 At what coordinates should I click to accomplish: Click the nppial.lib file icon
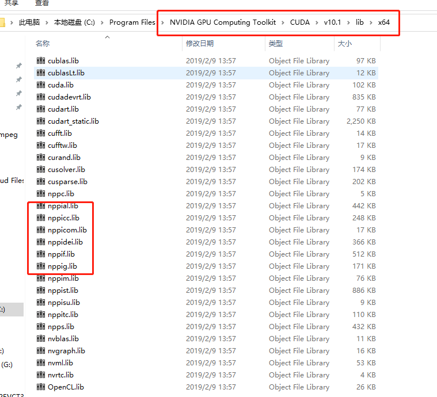click(x=40, y=206)
